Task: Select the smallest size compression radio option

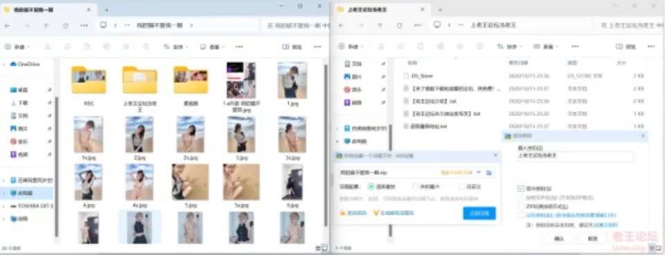Action: point(416,187)
